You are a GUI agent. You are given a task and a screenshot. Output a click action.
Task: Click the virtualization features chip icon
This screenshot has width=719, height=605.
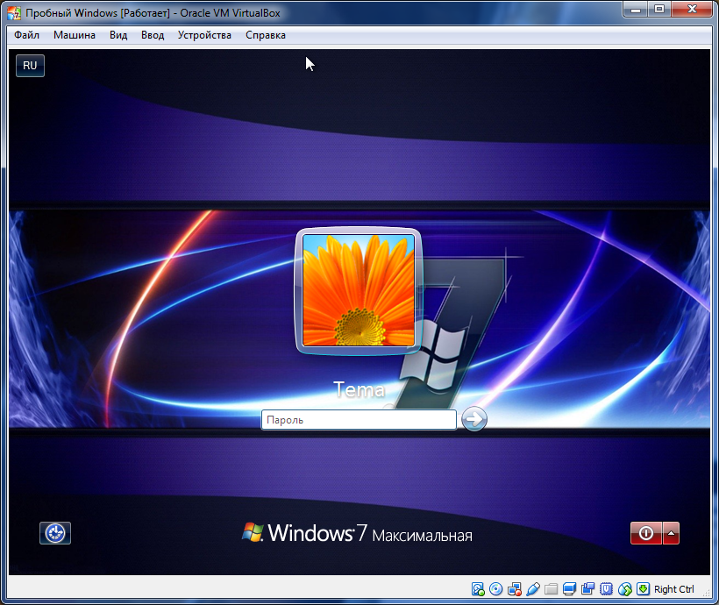pyautogui.click(x=608, y=589)
